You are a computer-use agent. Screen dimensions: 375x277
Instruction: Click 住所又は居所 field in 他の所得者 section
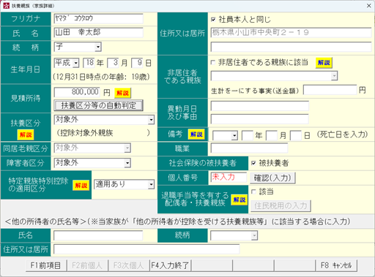pos(146,249)
